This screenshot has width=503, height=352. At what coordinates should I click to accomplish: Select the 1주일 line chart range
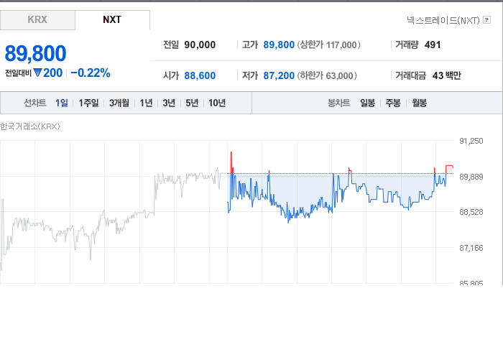click(88, 103)
